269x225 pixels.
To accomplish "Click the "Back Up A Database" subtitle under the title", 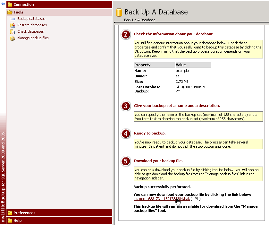I will pyautogui.click(x=140, y=20).
